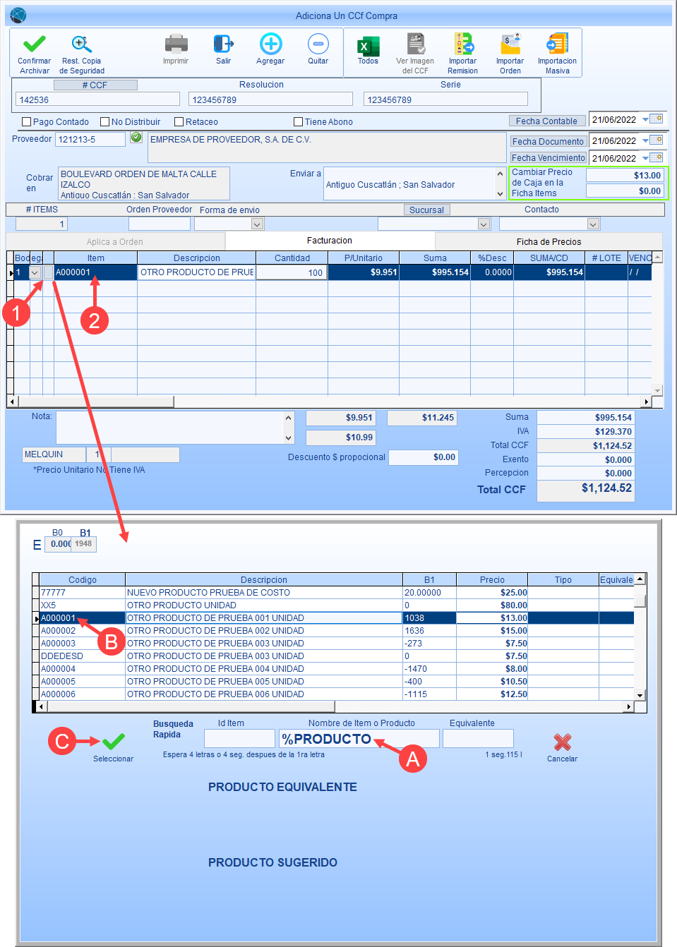
Task: Switch to the Ficha de Precios tab
Action: 549,242
